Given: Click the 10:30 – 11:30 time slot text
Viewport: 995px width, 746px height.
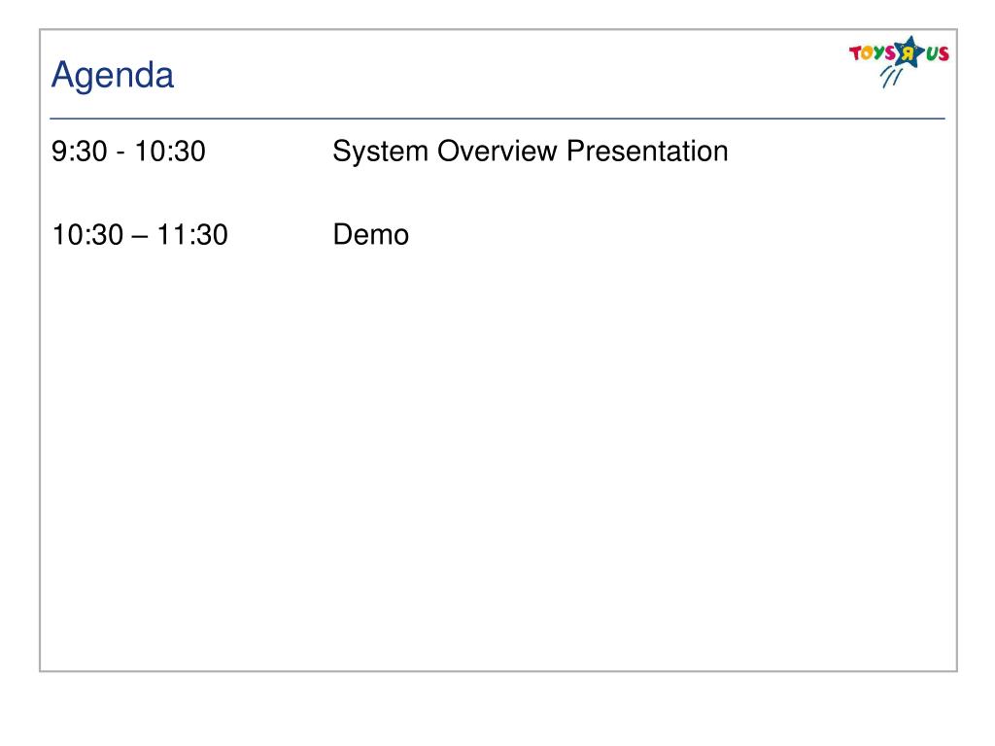Looking at the screenshot, I should pyautogui.click(x=140, y=235).
